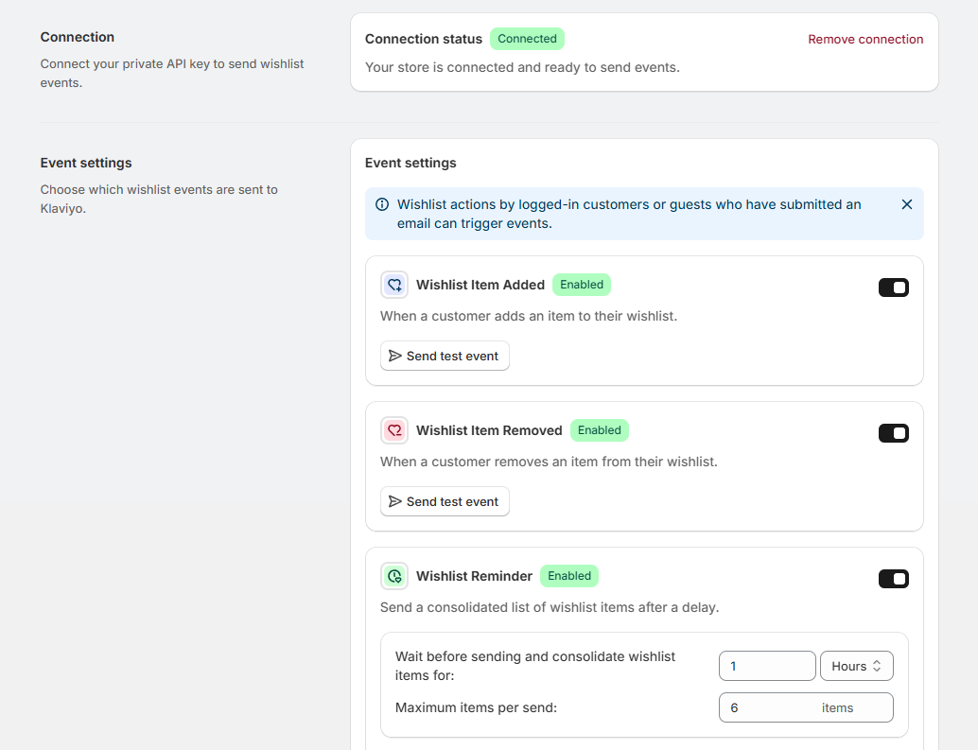
Task: Click the Enabled badge beside Wishlist Reminder
Action: pos(568,577)
